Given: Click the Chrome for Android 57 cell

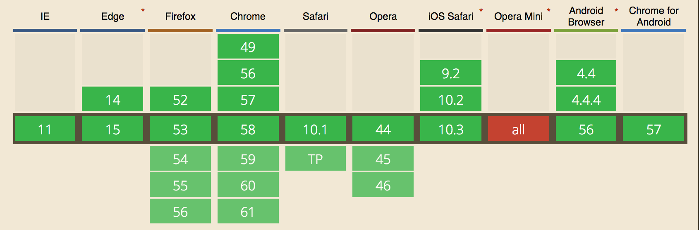Looking at the screenshot, I should [654, 129].
